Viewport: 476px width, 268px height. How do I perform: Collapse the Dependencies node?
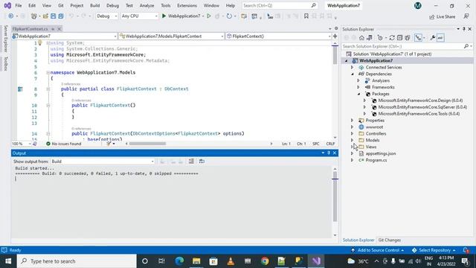click(x=353, y=74)
